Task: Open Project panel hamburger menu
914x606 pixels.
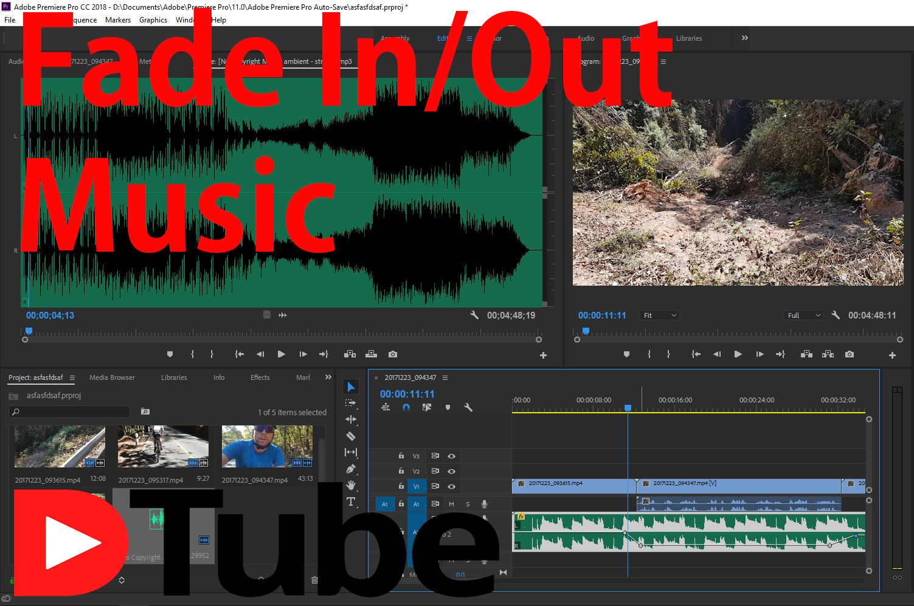Action: [72, 377]
